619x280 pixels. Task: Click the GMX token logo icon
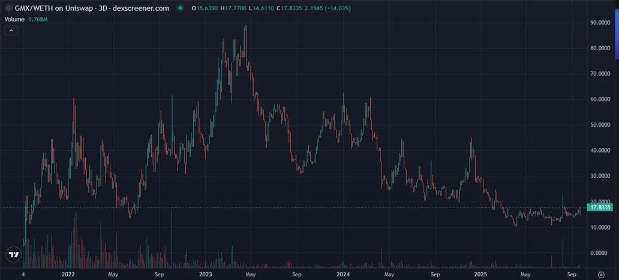[x=8, y=8]
